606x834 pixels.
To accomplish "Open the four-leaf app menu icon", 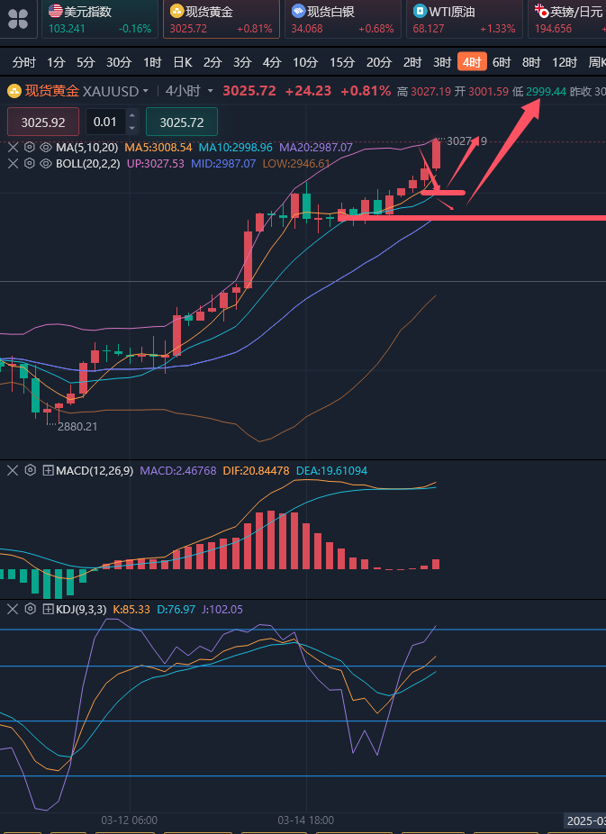I will (x=17, y=18).
